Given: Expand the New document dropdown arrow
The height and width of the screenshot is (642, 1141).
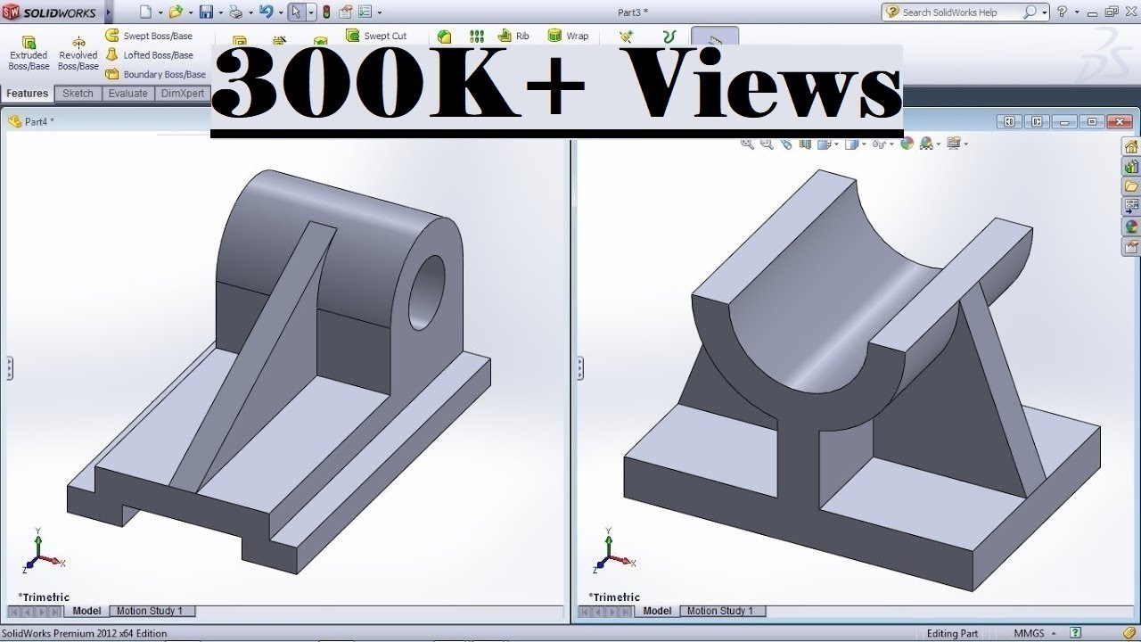Looking at the screenshot, I should pos(159,12).
